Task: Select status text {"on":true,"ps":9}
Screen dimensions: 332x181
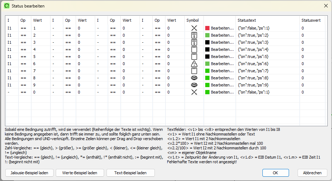Action: click(x=253, y=85)
